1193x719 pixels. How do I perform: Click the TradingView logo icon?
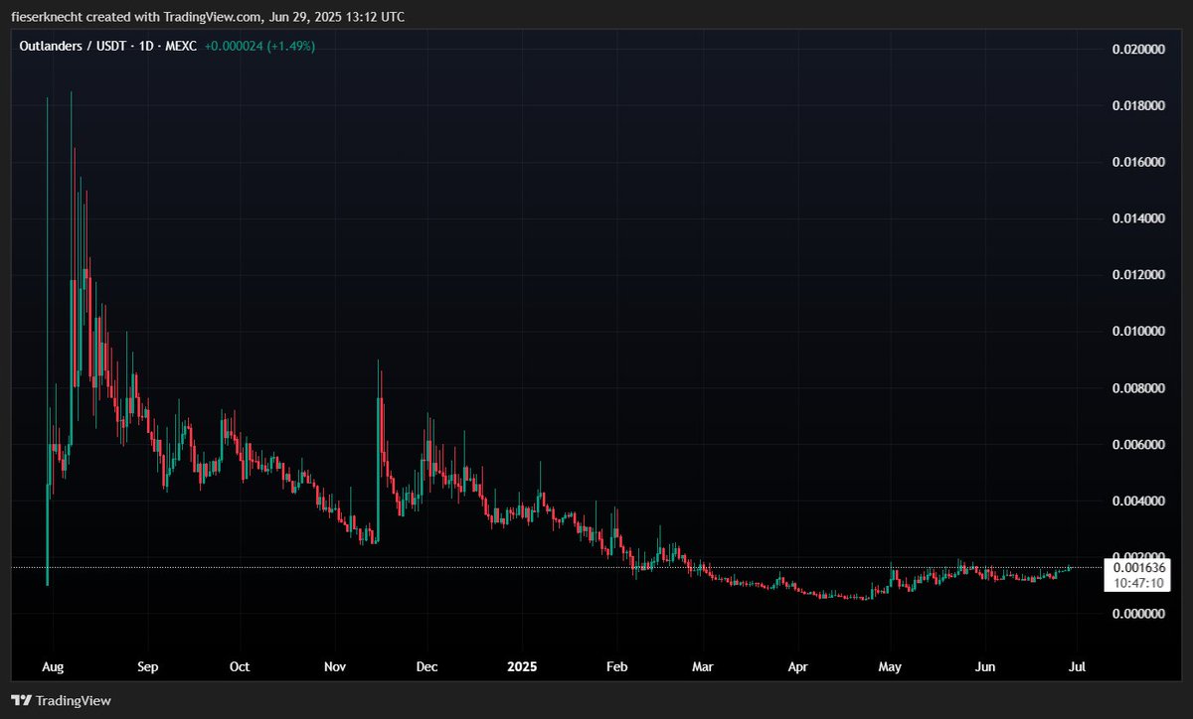[21, 700]
